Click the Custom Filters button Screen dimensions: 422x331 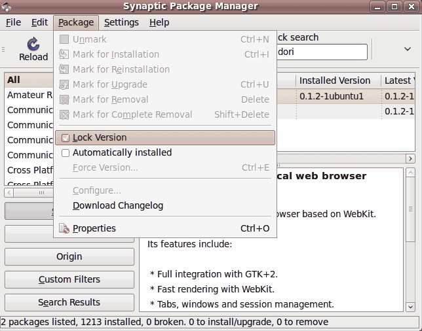click(69, 279)
